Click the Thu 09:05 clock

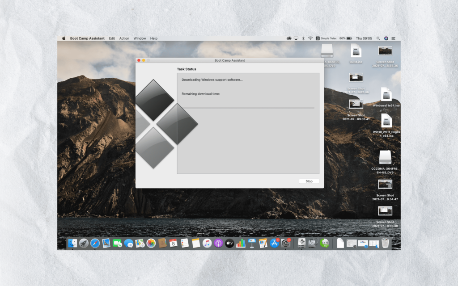tap(364, 38)
